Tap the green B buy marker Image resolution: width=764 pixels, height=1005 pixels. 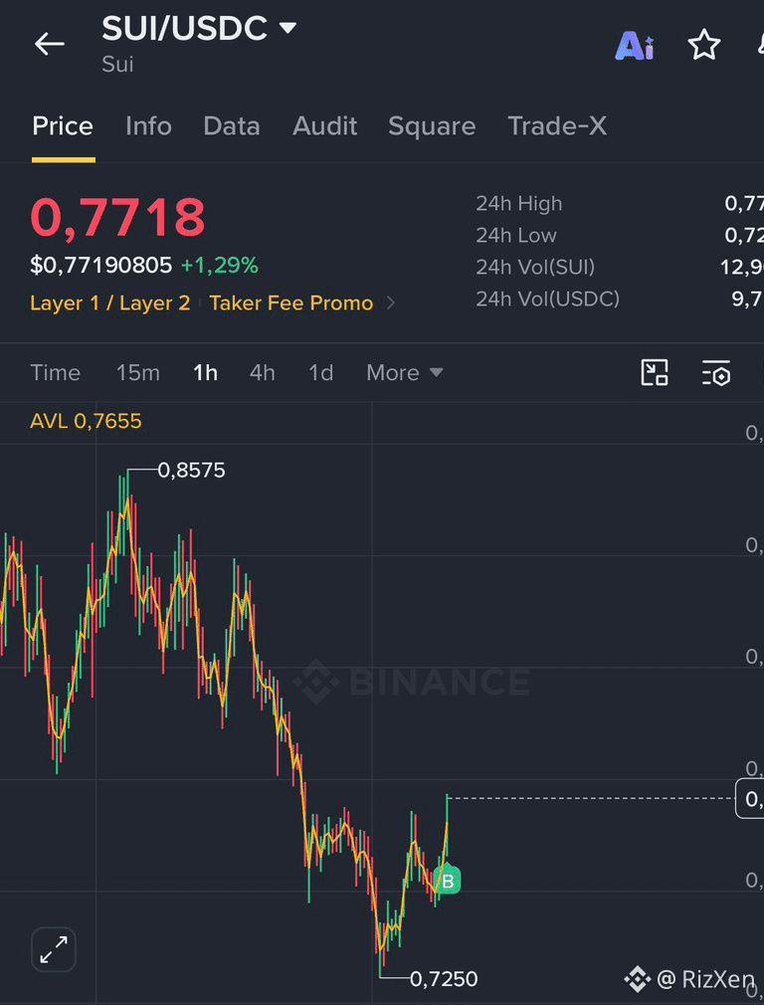click(448, 881)
